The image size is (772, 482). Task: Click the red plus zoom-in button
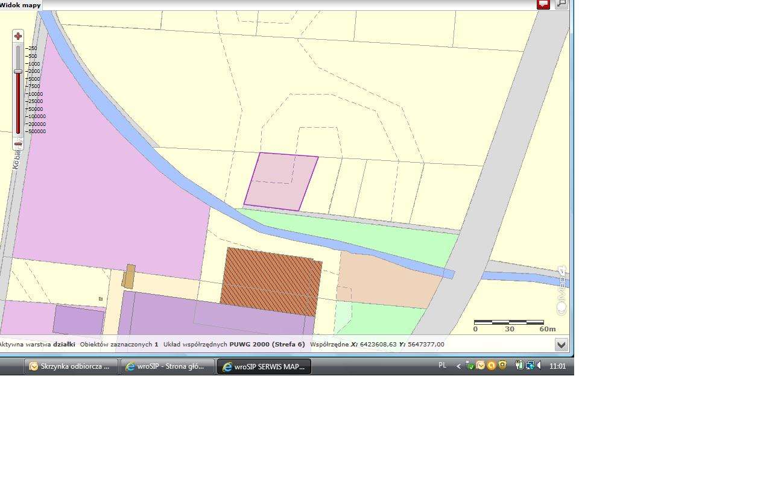[x=18, y=36]
